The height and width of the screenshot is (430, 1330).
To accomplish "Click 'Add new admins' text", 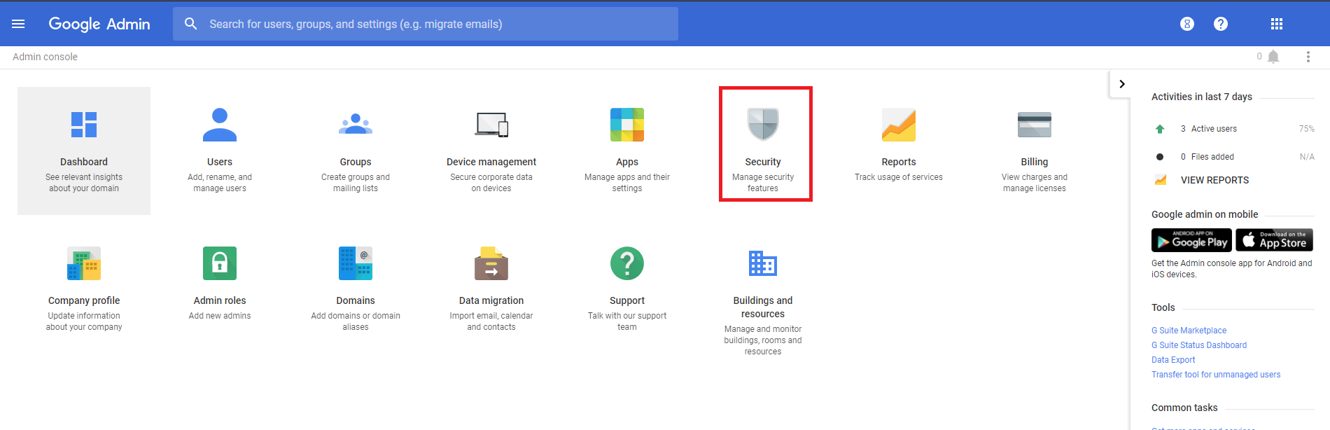I will (x=220, y=316).
